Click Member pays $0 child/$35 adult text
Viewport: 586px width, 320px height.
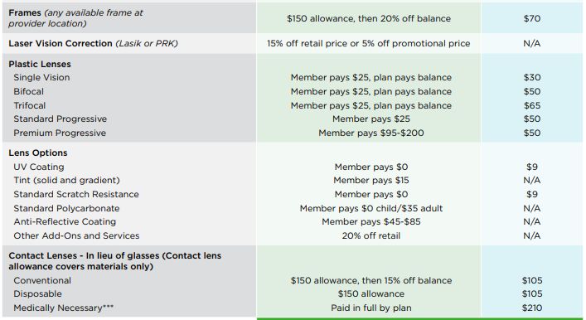(x=371, y=208)
